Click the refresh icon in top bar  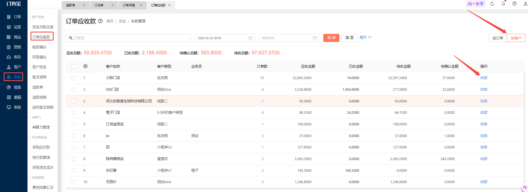[492, 4]
